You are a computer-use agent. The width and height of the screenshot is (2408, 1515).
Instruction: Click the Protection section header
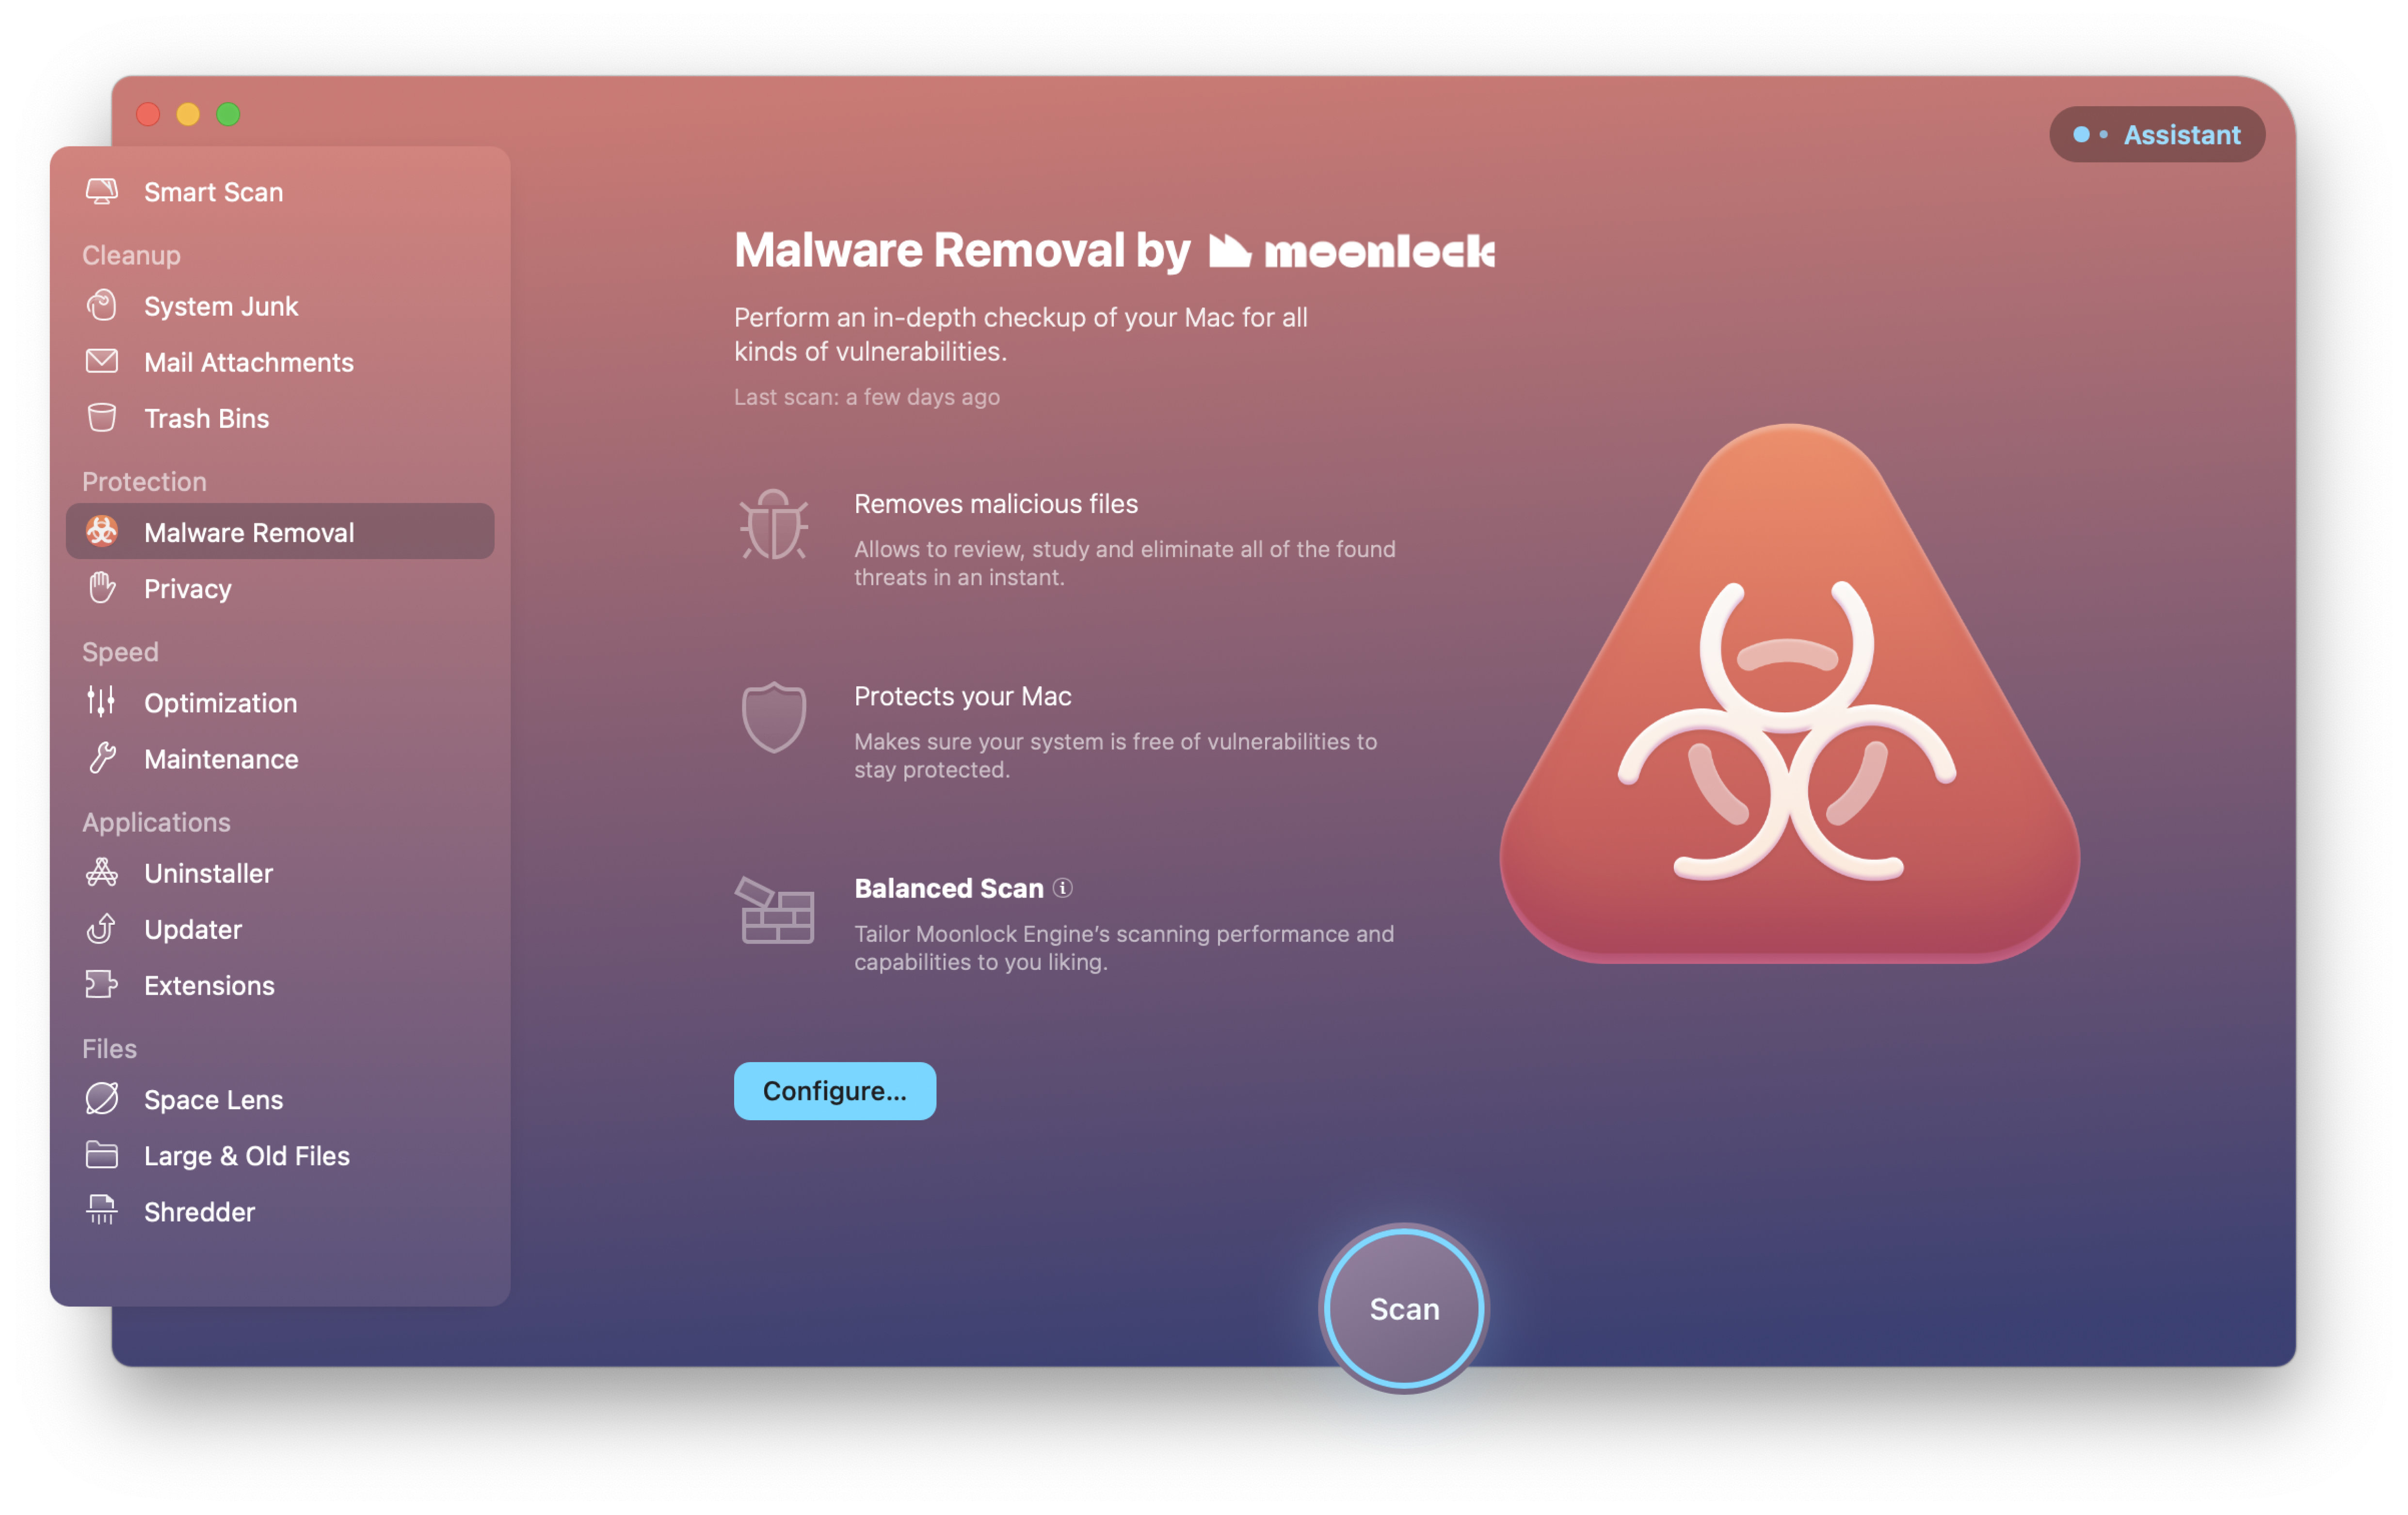click(144, 481)
